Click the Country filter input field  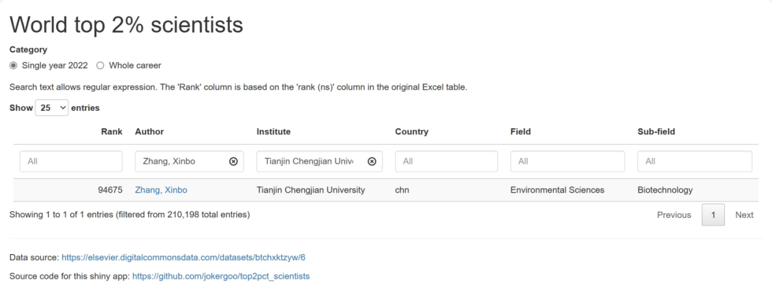point(446,161)
